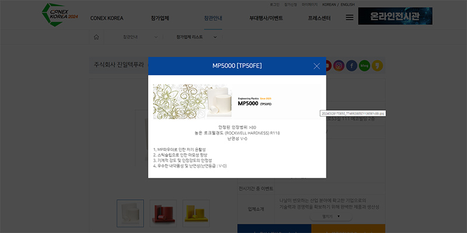The image size is (467, 233).
Task: Close the MP5000 product popup
Action: 316,66
